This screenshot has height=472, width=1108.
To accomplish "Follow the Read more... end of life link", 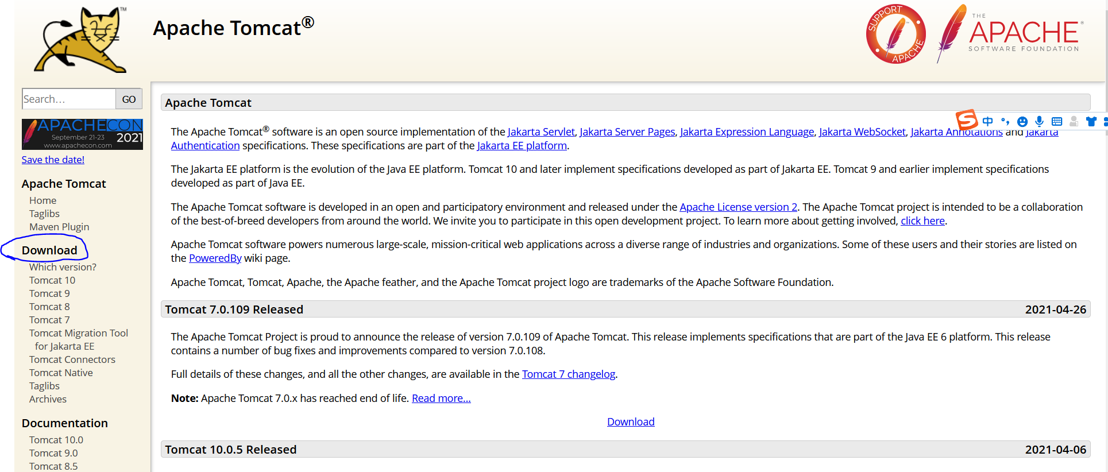I will [x=441, y=399].
